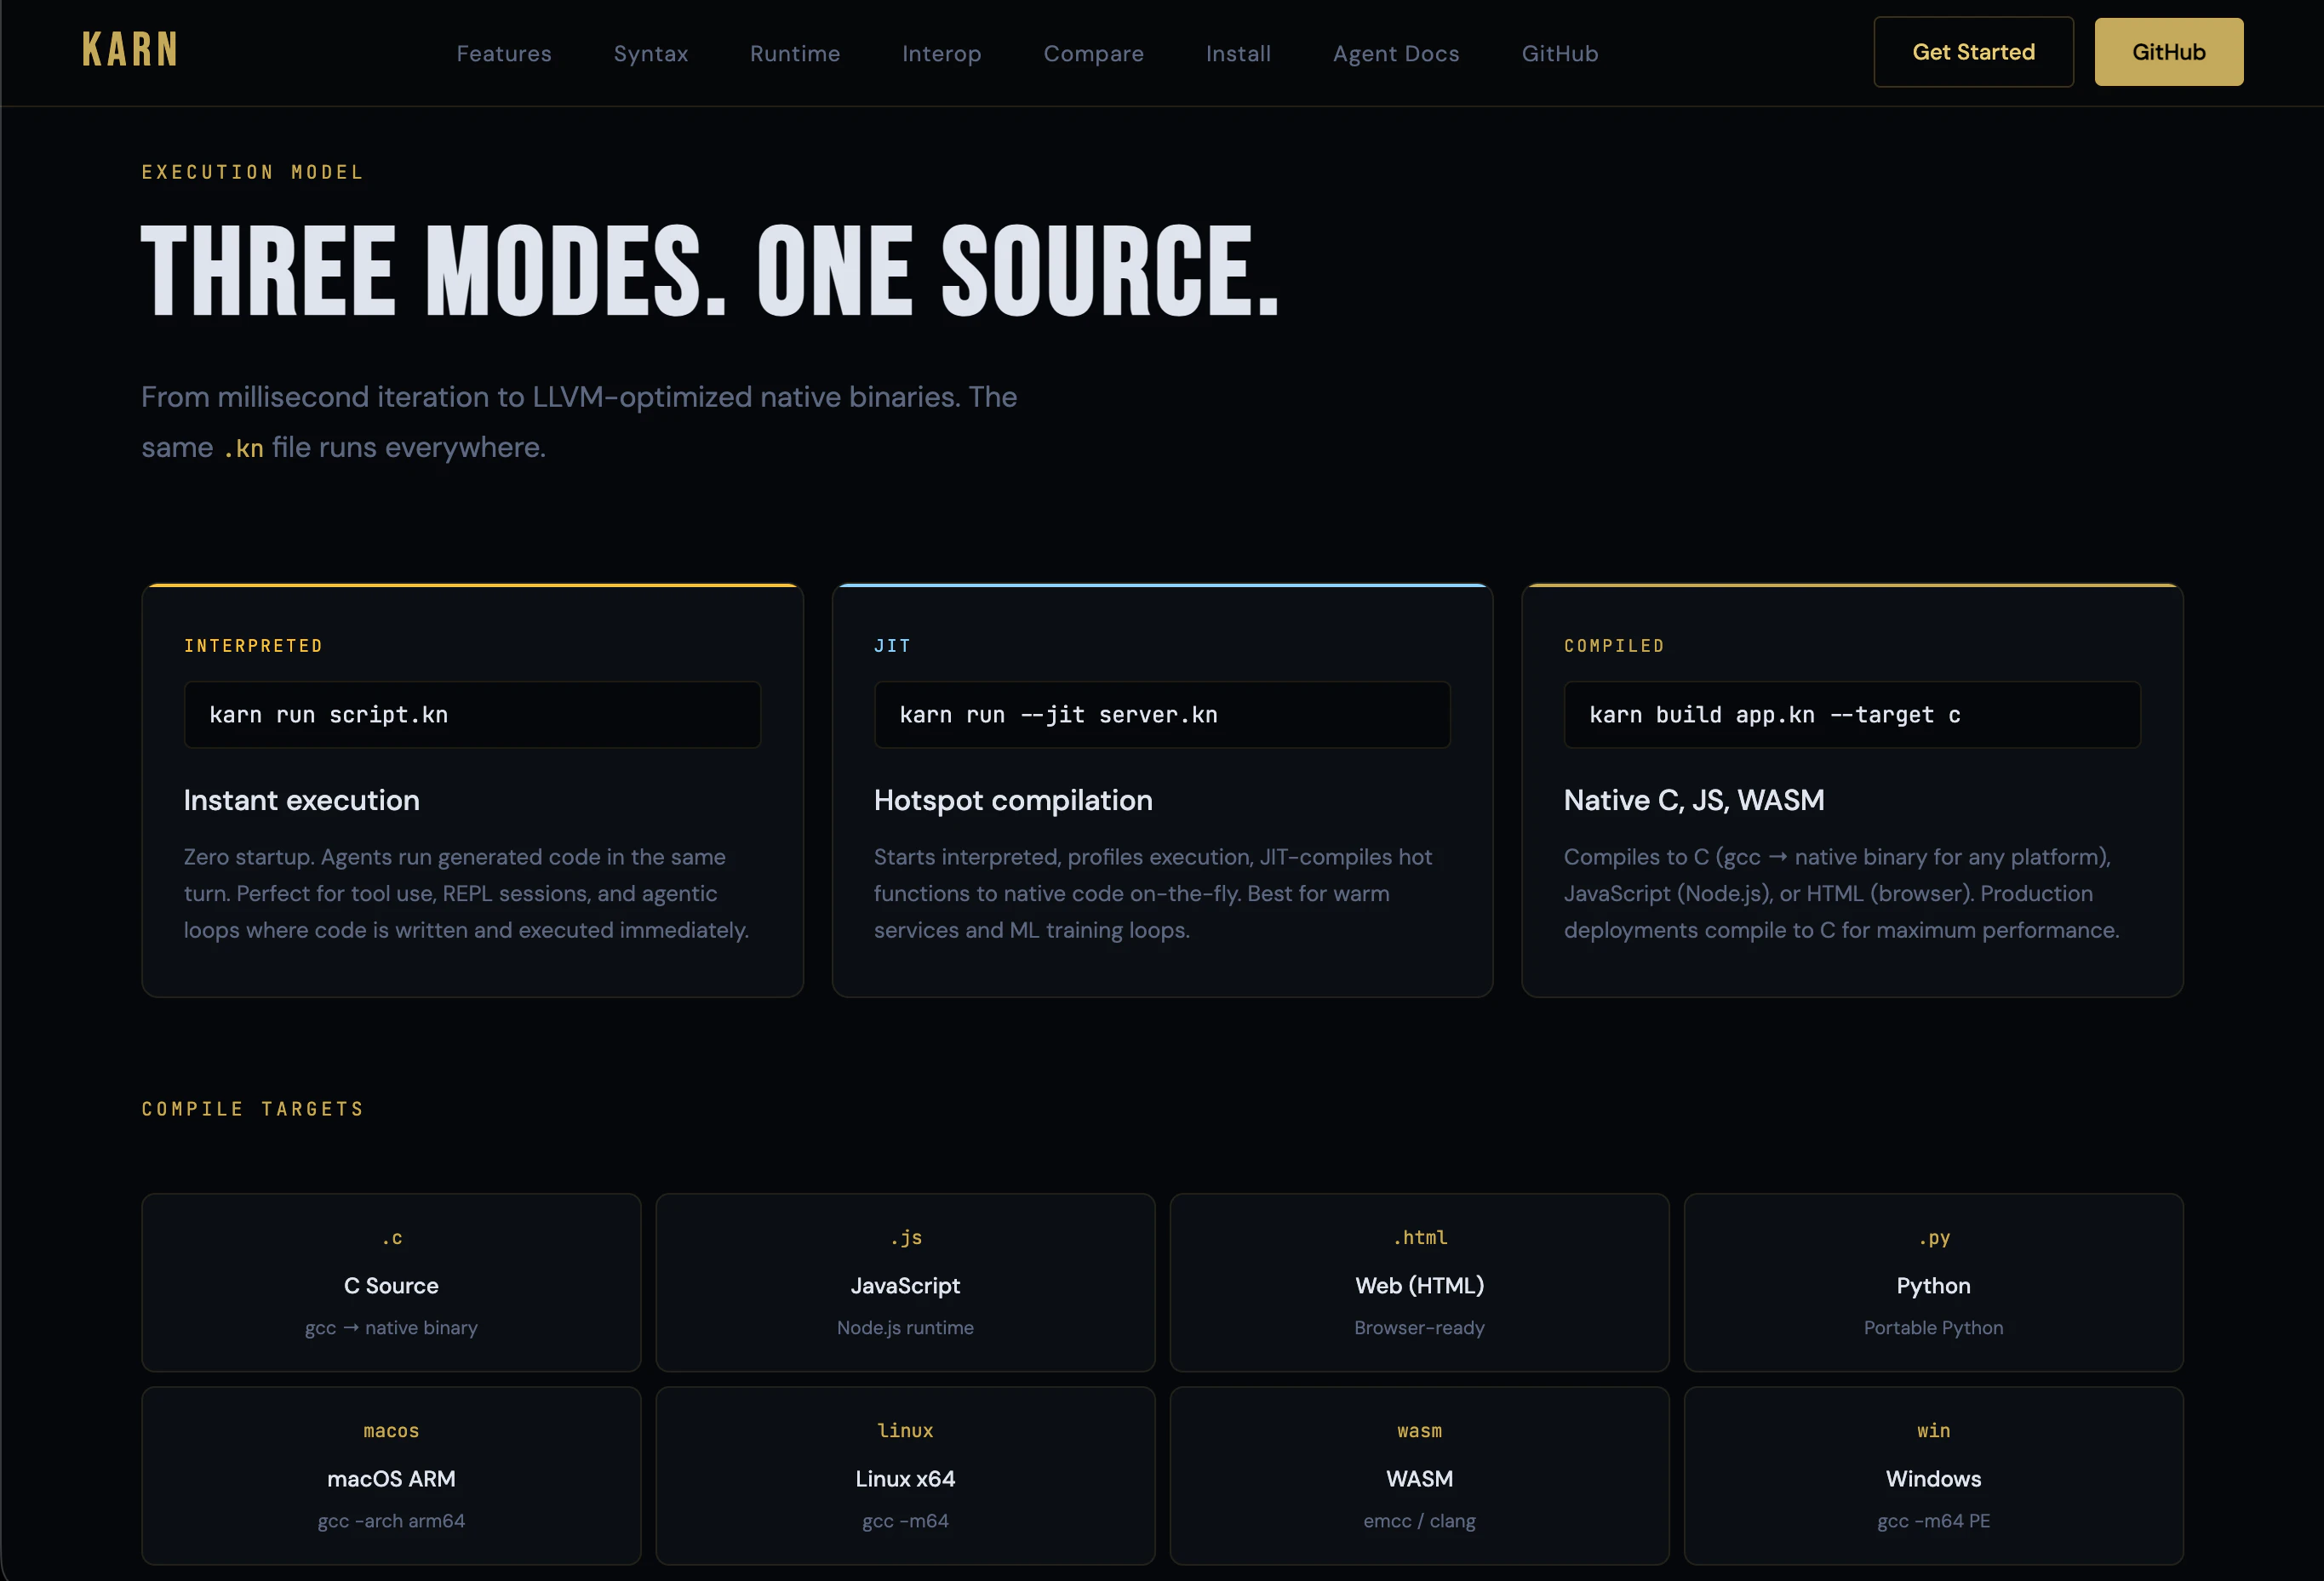Click the karn run script.kn code box
The height and width of the screenshot is (1581, 2324).
click(x=472, y=715)
